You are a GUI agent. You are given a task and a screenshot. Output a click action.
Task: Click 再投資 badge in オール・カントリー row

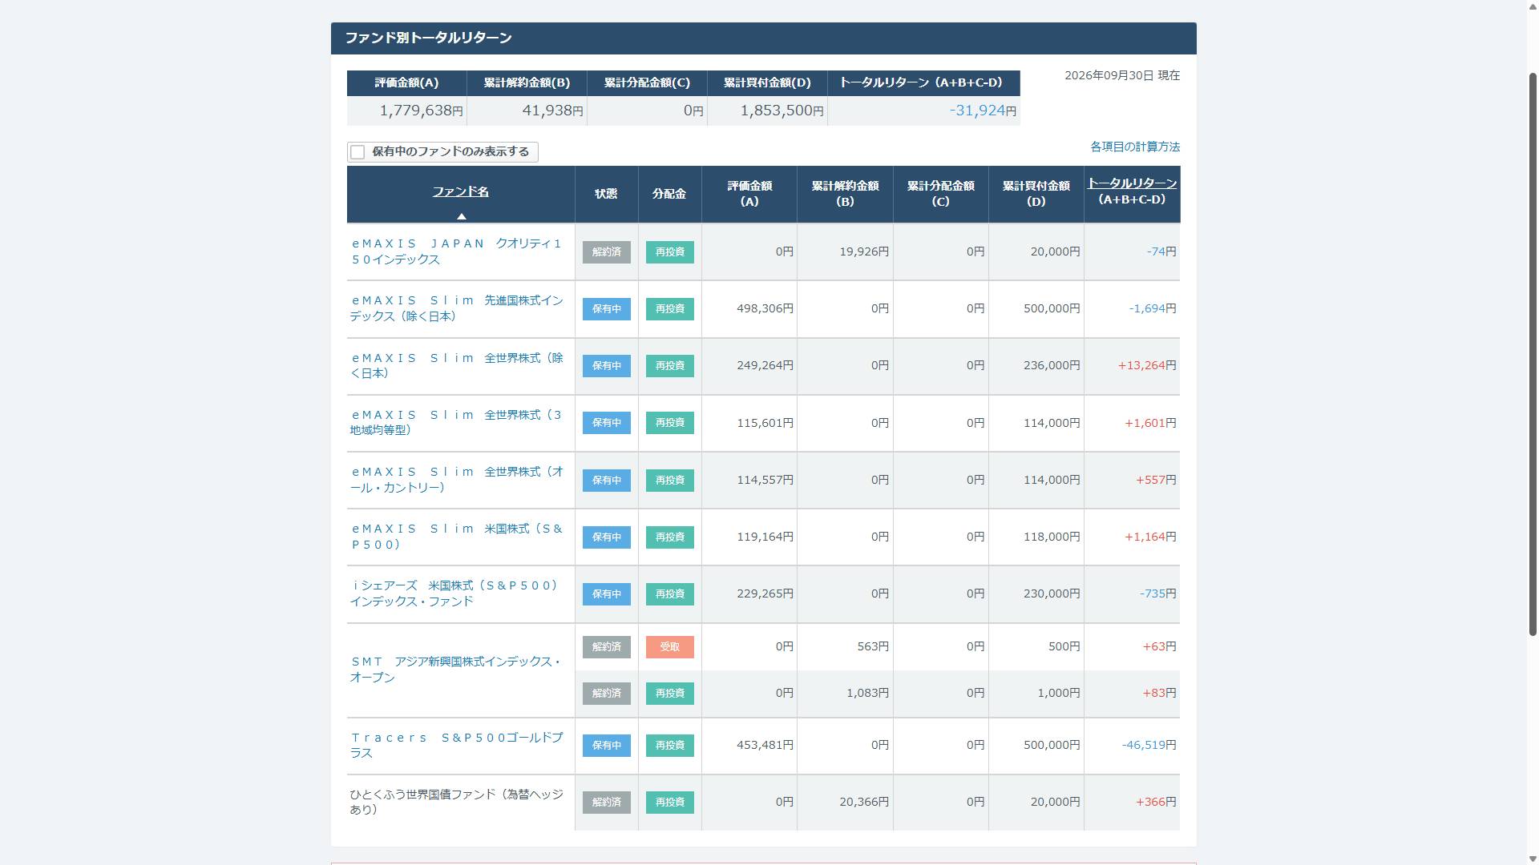pos(670,481)
